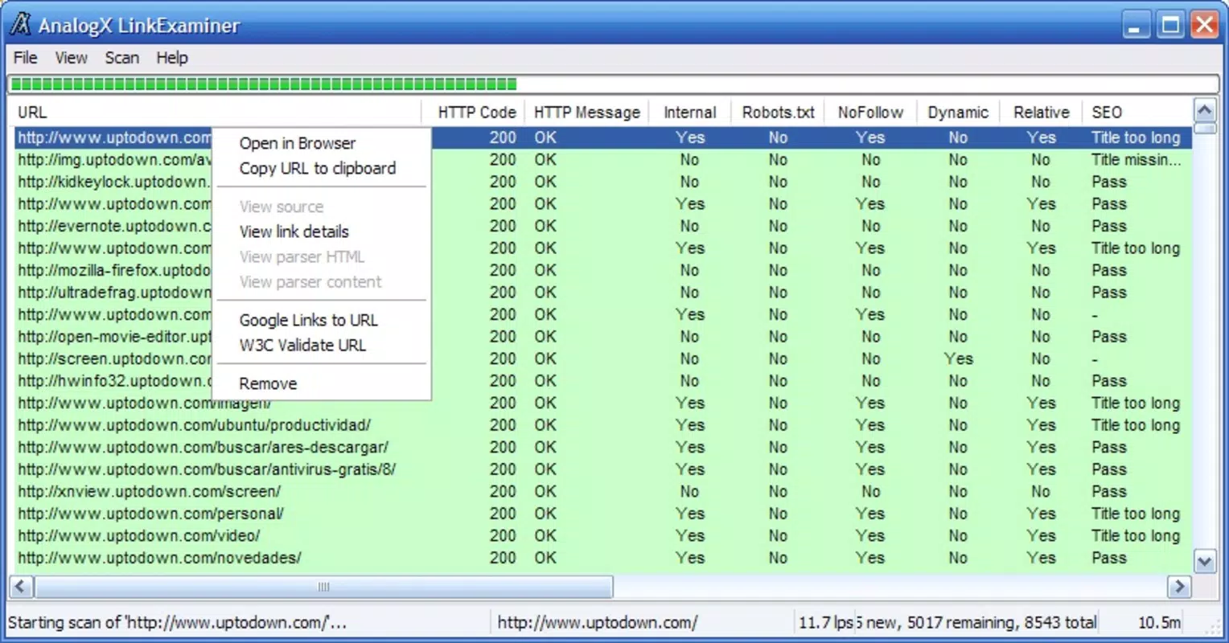Sort by the HTTP Message column header
The height and width of the screenshot is (643, 1229).
click(588, 113)
